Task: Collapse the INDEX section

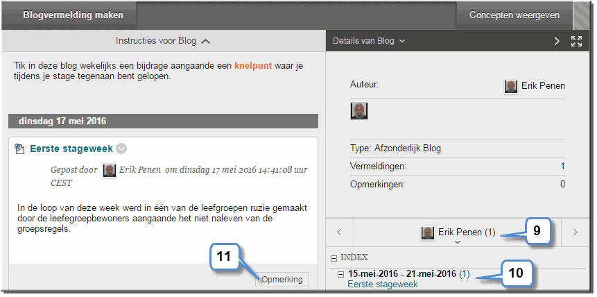Action: coord(334,259)
